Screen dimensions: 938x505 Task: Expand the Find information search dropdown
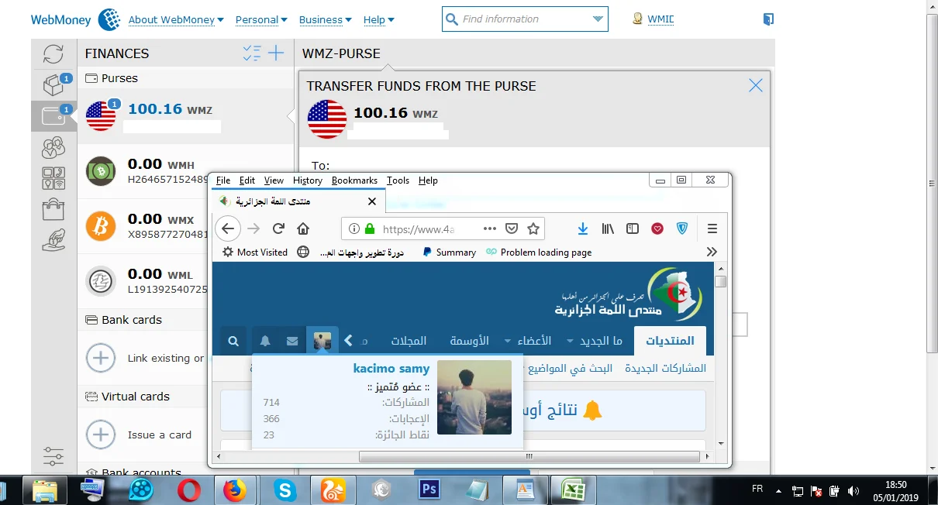point(597,19)
